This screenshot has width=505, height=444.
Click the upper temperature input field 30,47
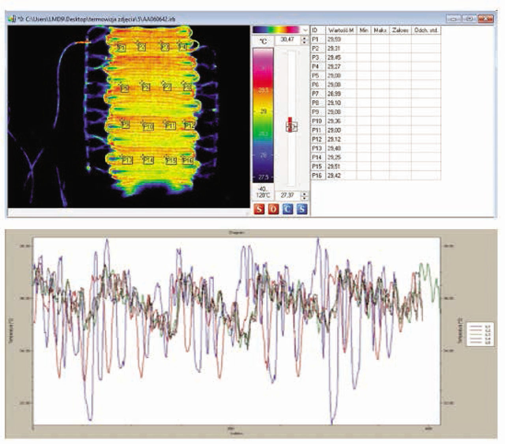(287, 40)
